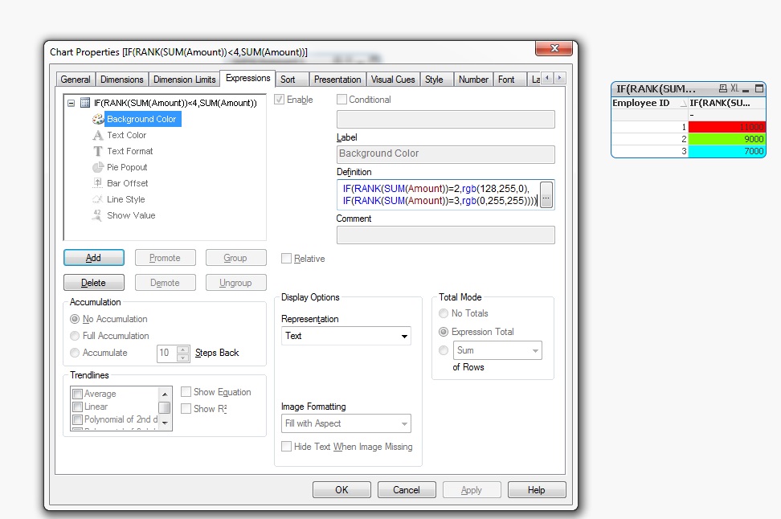Minimize the table box object
This screenshot has width=781, height=519.
(746, 89)
